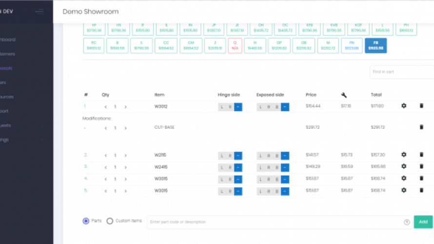Select the PC style price tile
This screenshot has height=244, width=434.
[x=94, y=46]
